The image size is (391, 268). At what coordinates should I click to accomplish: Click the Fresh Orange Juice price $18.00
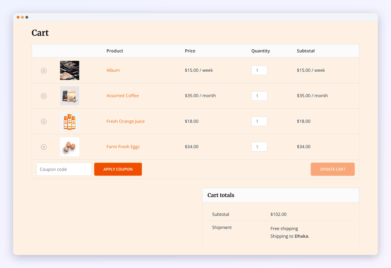[x=191, y=121]
